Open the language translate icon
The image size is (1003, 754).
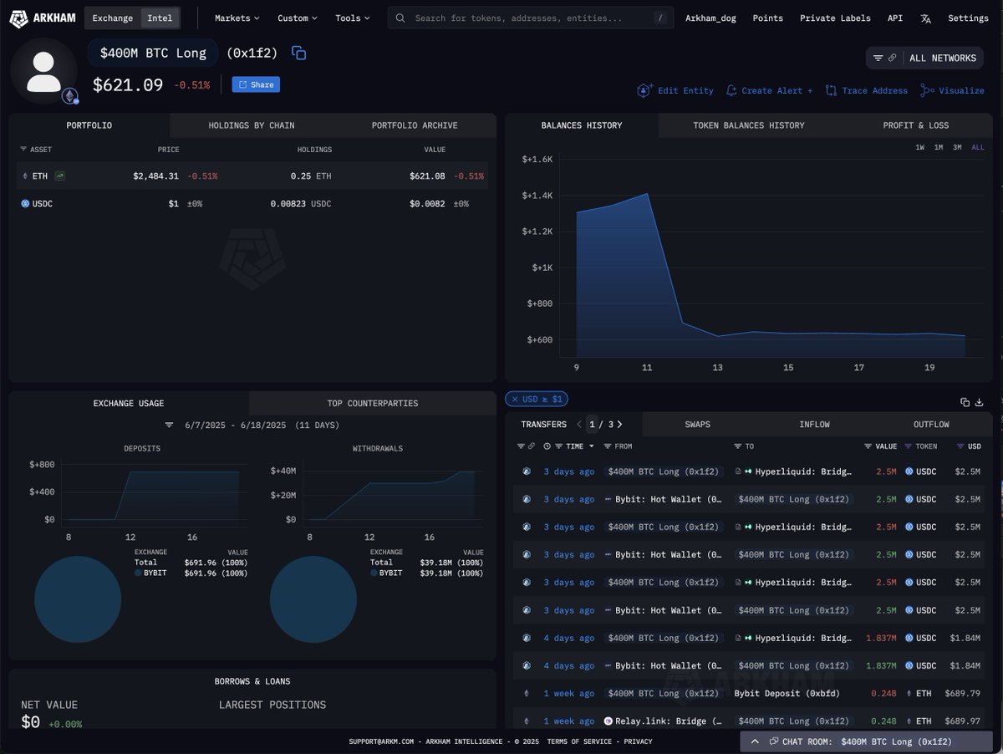[925, 18]
